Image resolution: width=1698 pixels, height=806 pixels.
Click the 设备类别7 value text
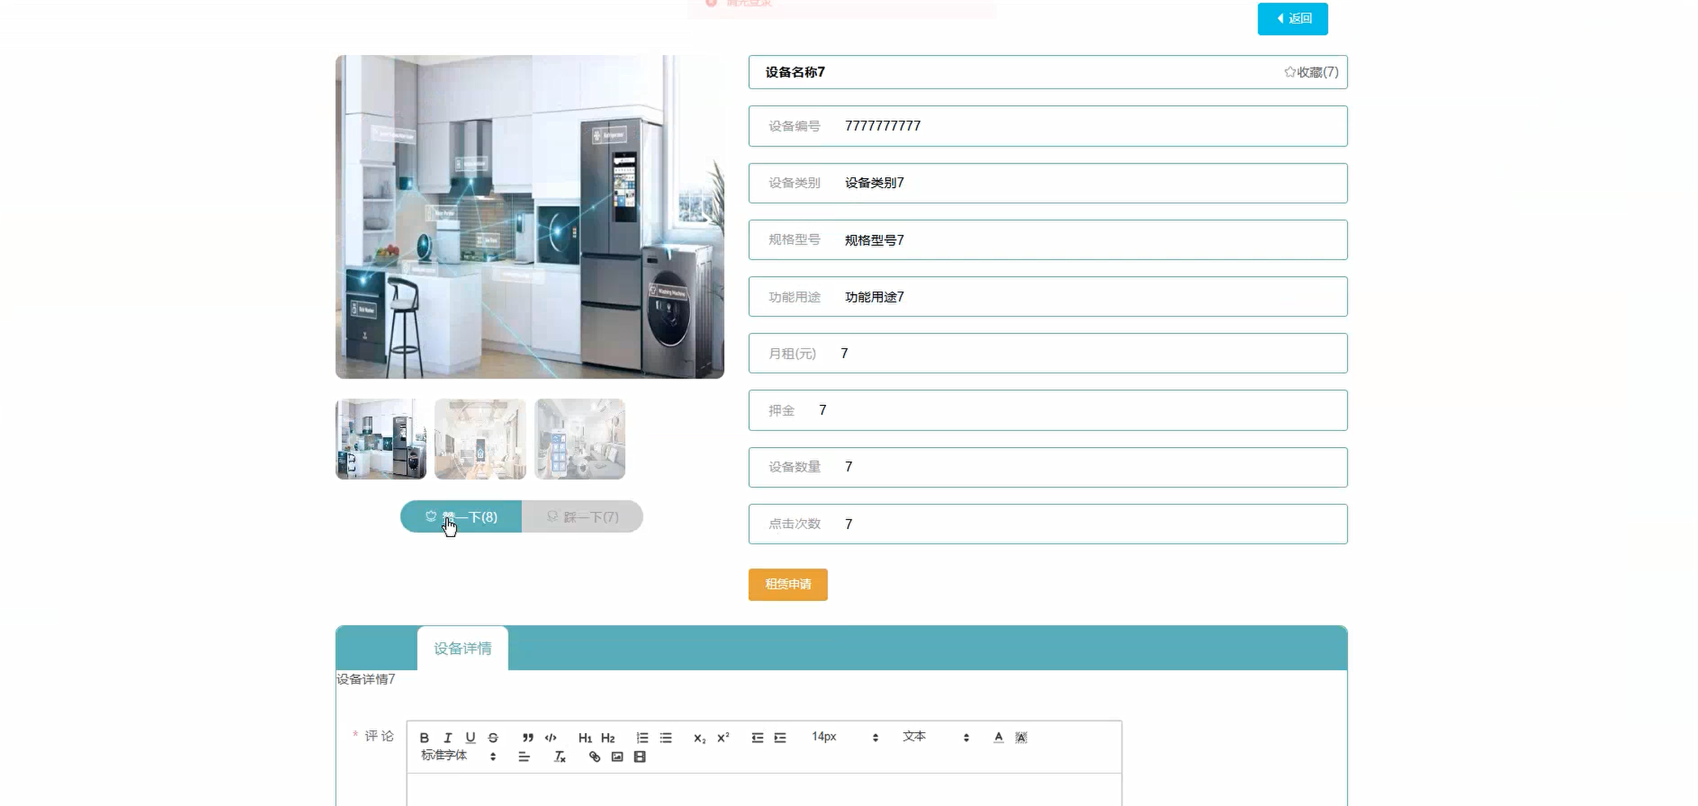pyautogui.click(x=875, y=183)
